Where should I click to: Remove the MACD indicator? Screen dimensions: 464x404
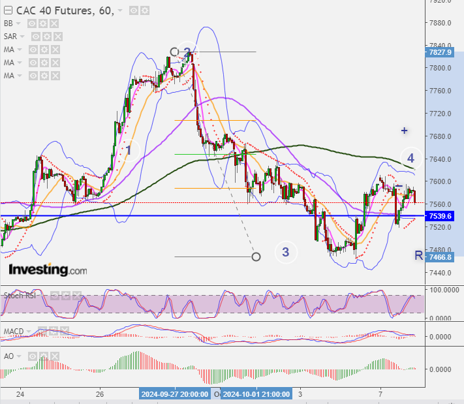pos(64,331)
